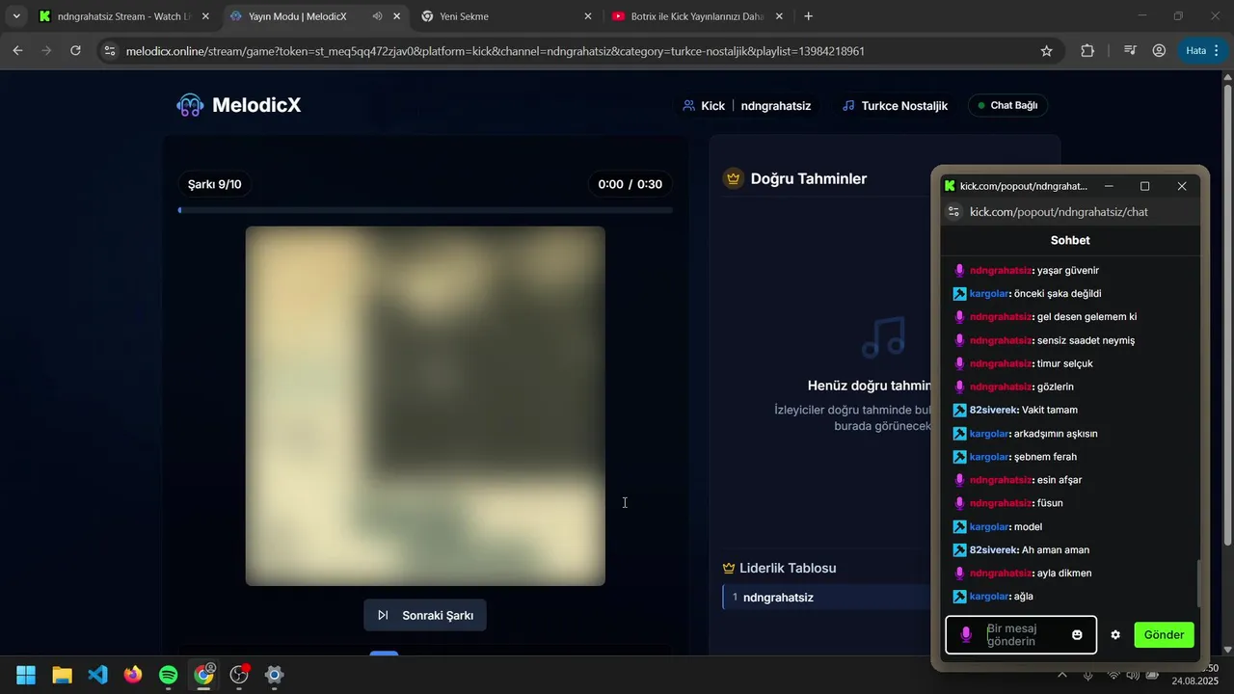Reload the current page
Image resolution: width=1234 pixels, height=694 pixels.
75,51
